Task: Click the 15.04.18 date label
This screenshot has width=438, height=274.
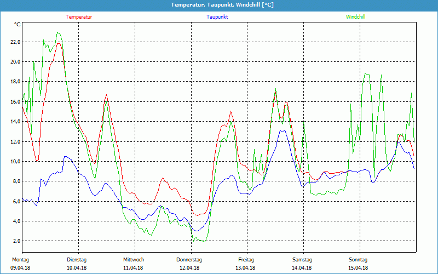Action: click(358, 268)
